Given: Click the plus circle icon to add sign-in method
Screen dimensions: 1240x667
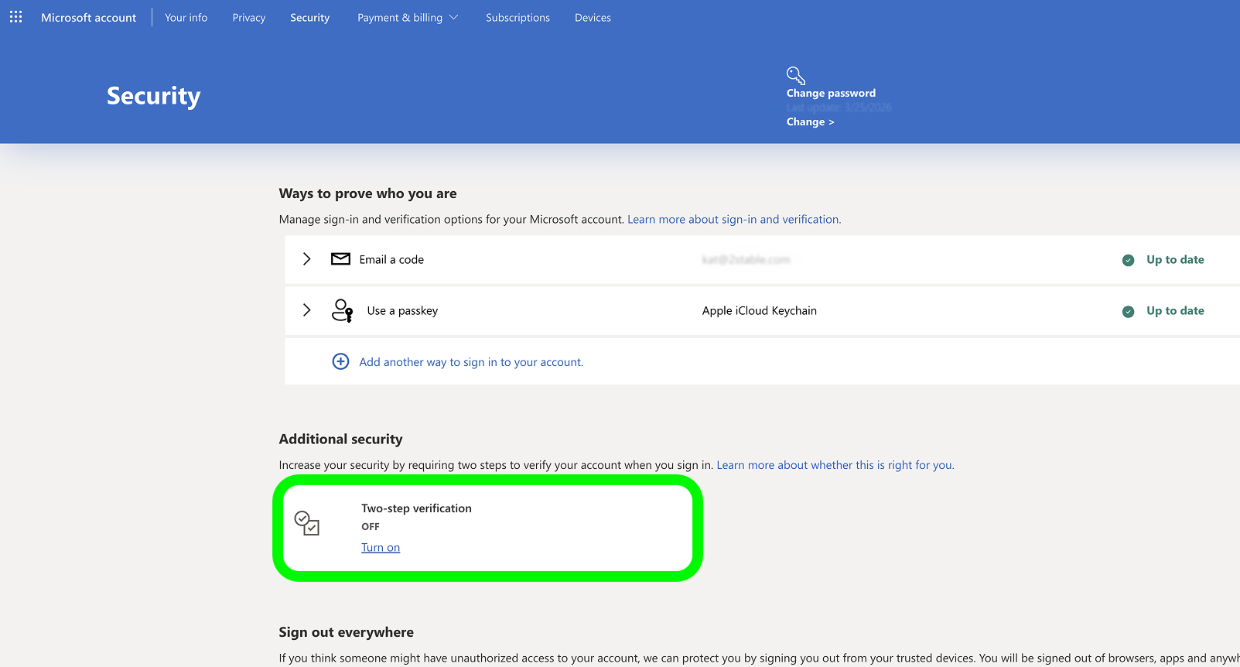Looking at the screenshot, I should pyautogui.click(x=340, y=361).
